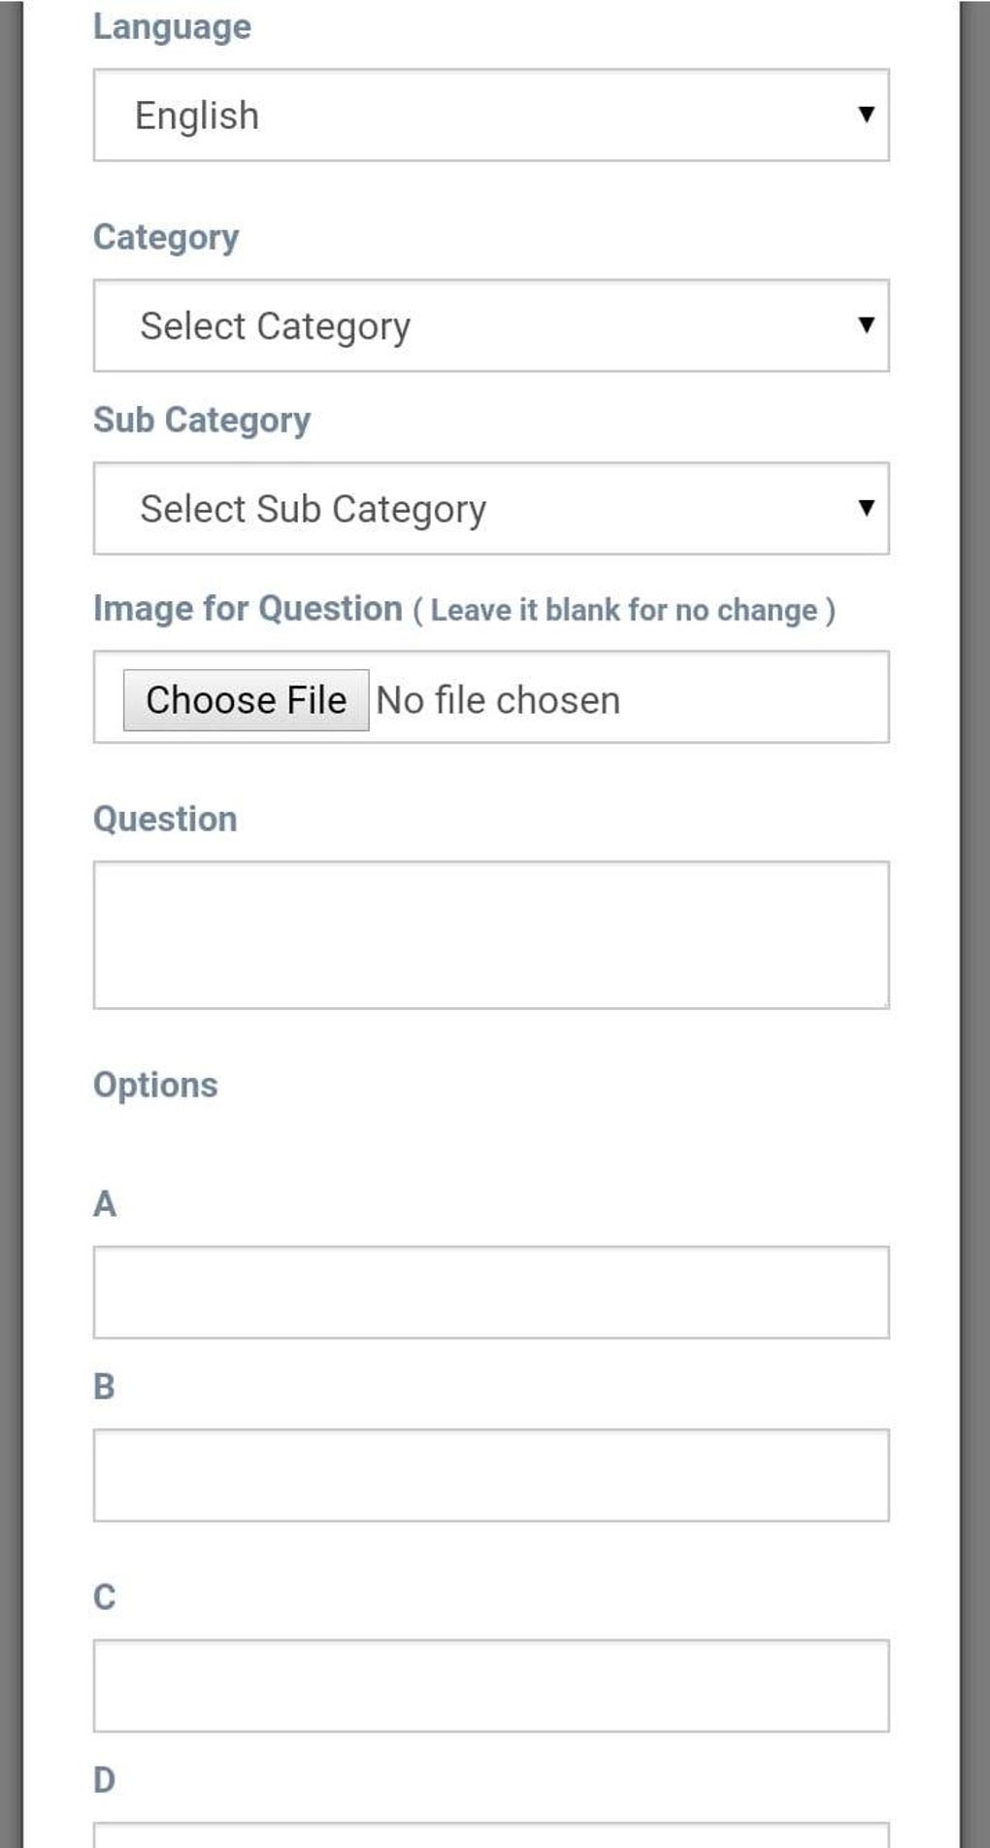The image size is (990, 1848).
Task: Expand the Select Category dropdown
Action: [490, 325]
